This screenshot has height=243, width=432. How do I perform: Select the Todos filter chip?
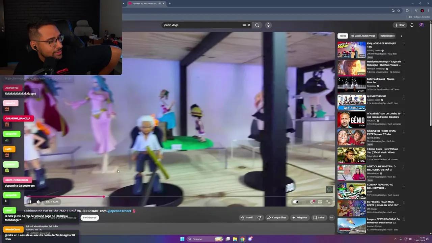pyautogui.click(x=343, y=36)
